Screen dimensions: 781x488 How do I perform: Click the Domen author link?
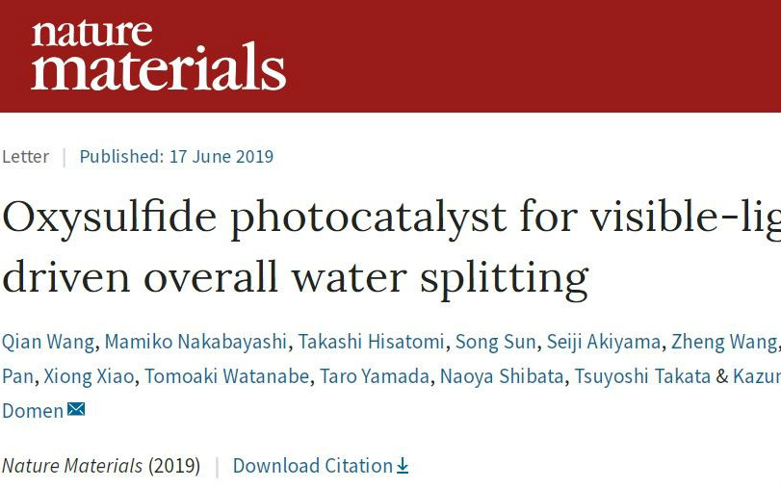(x=33, y=411)
